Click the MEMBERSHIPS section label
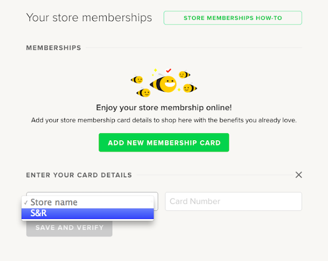The image size is (328, 261). coord(53,48)
